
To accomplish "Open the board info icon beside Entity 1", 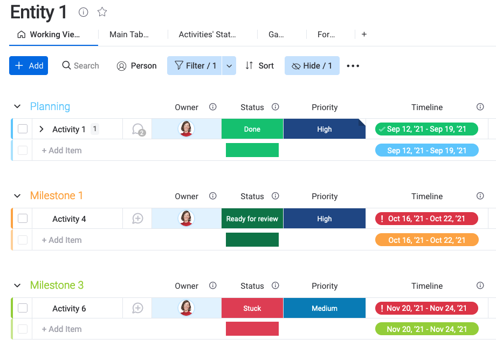I will [x=83, y=12].
